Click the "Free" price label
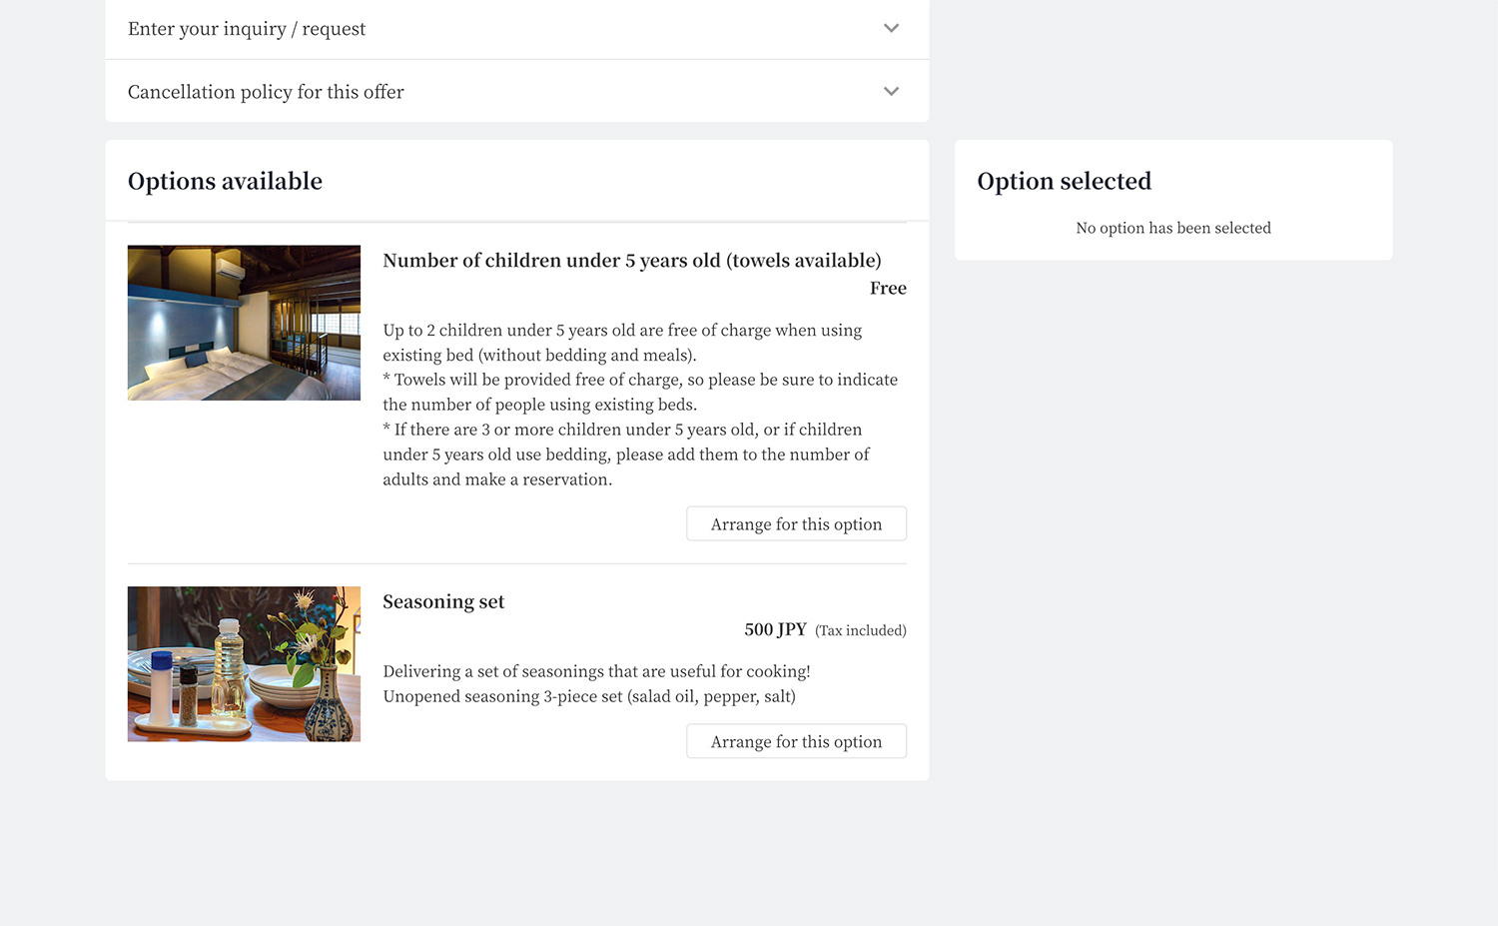The height and width of the screenshot is (926, 1498). tap(888, 288)
